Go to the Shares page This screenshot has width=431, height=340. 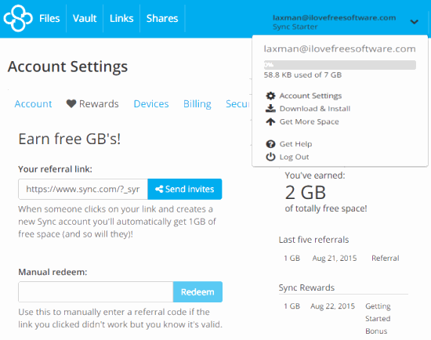(162, 19)
